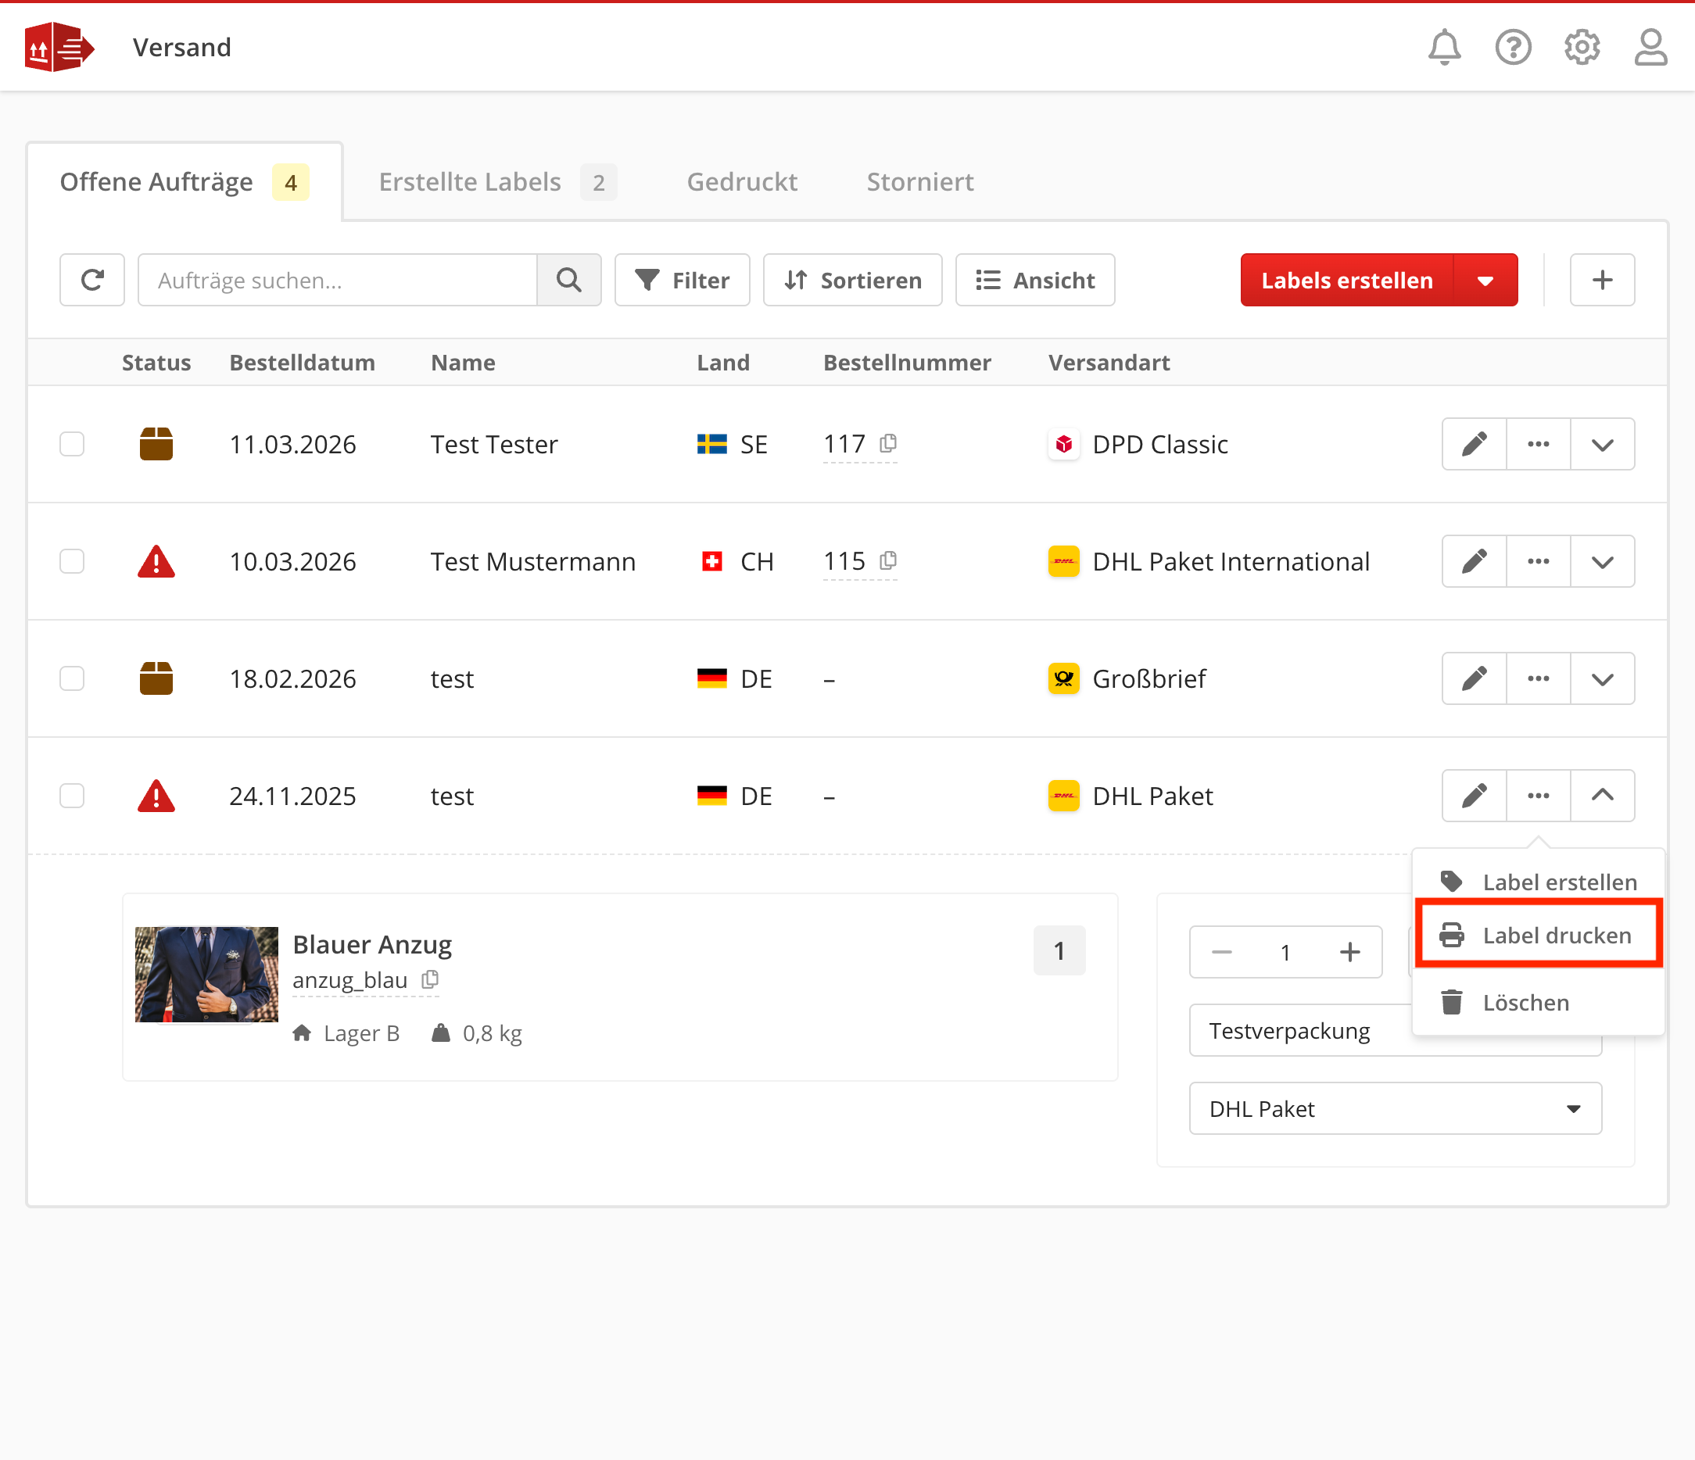The height and width of the screenshot is (1460, 1695).
Task: Add a new order with plus button
Action: tap(1602, 280)
